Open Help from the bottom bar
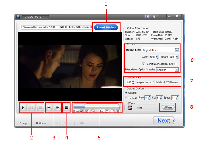Screen dimensions: 199x142 click(x=23, y=123)
